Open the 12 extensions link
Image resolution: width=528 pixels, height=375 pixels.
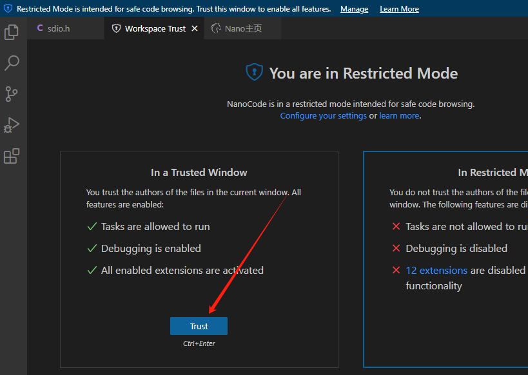(x=436, y=271)
